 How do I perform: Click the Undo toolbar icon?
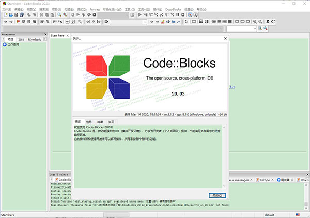29,15
